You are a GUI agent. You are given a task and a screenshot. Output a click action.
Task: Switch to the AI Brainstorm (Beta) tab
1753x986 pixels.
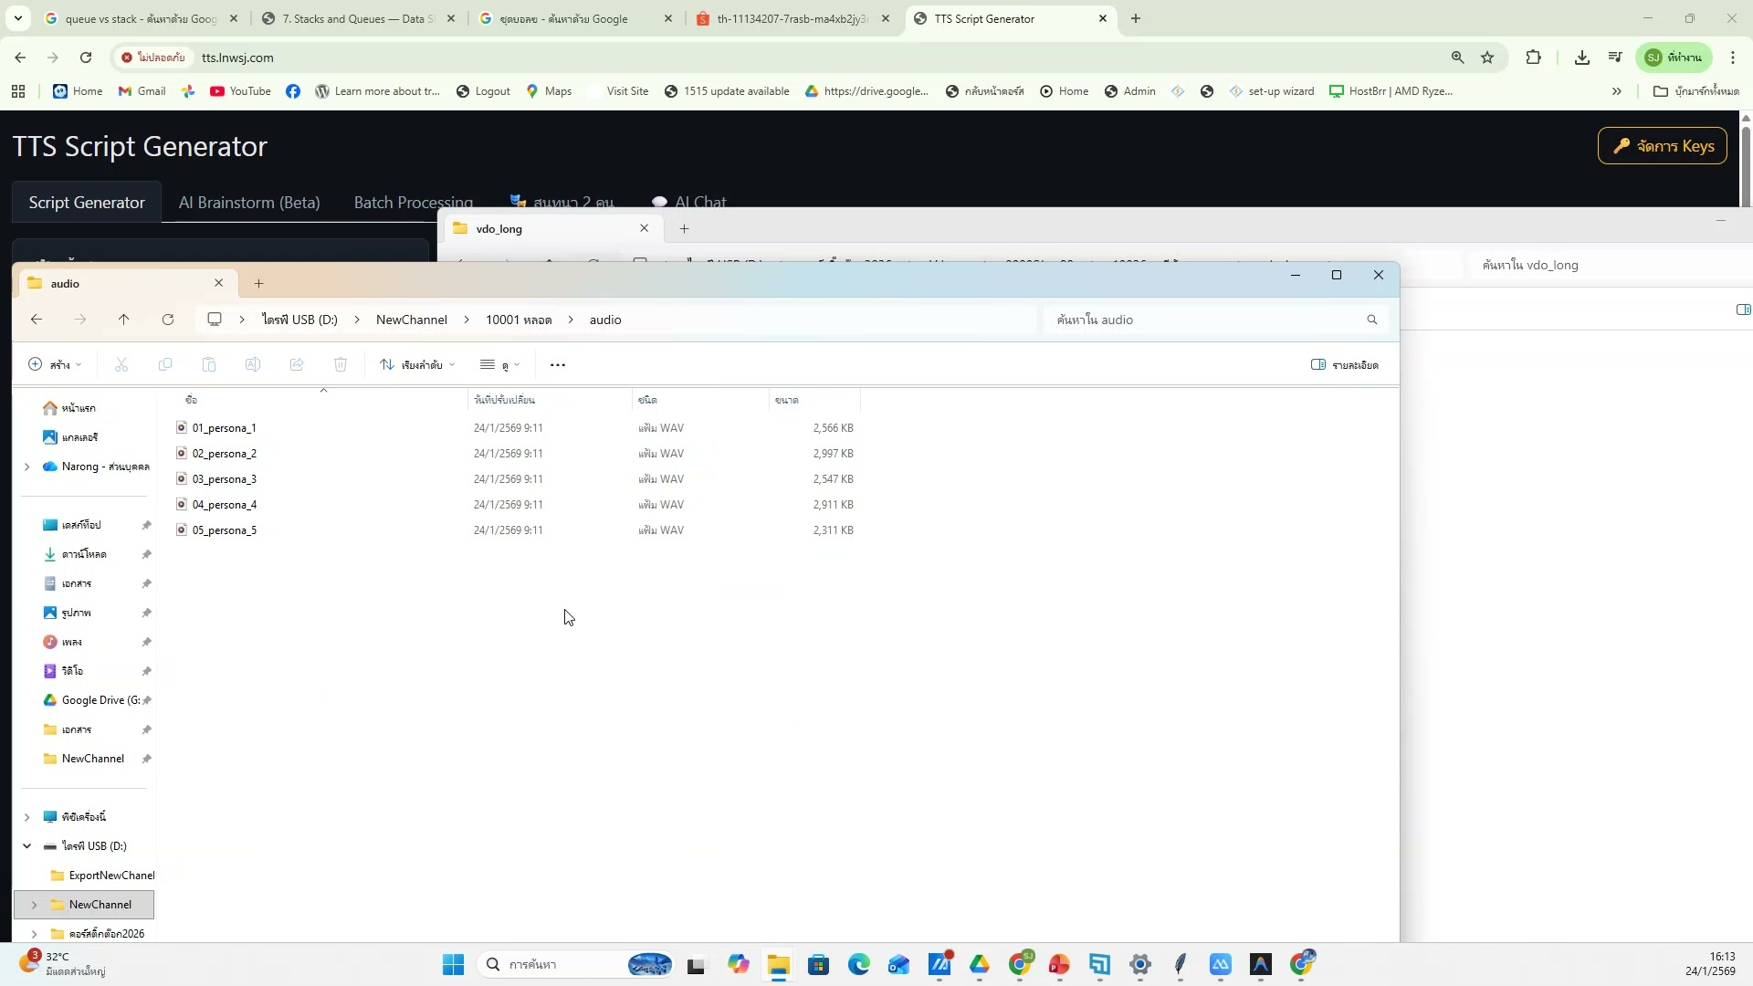[x=249, y=202]
